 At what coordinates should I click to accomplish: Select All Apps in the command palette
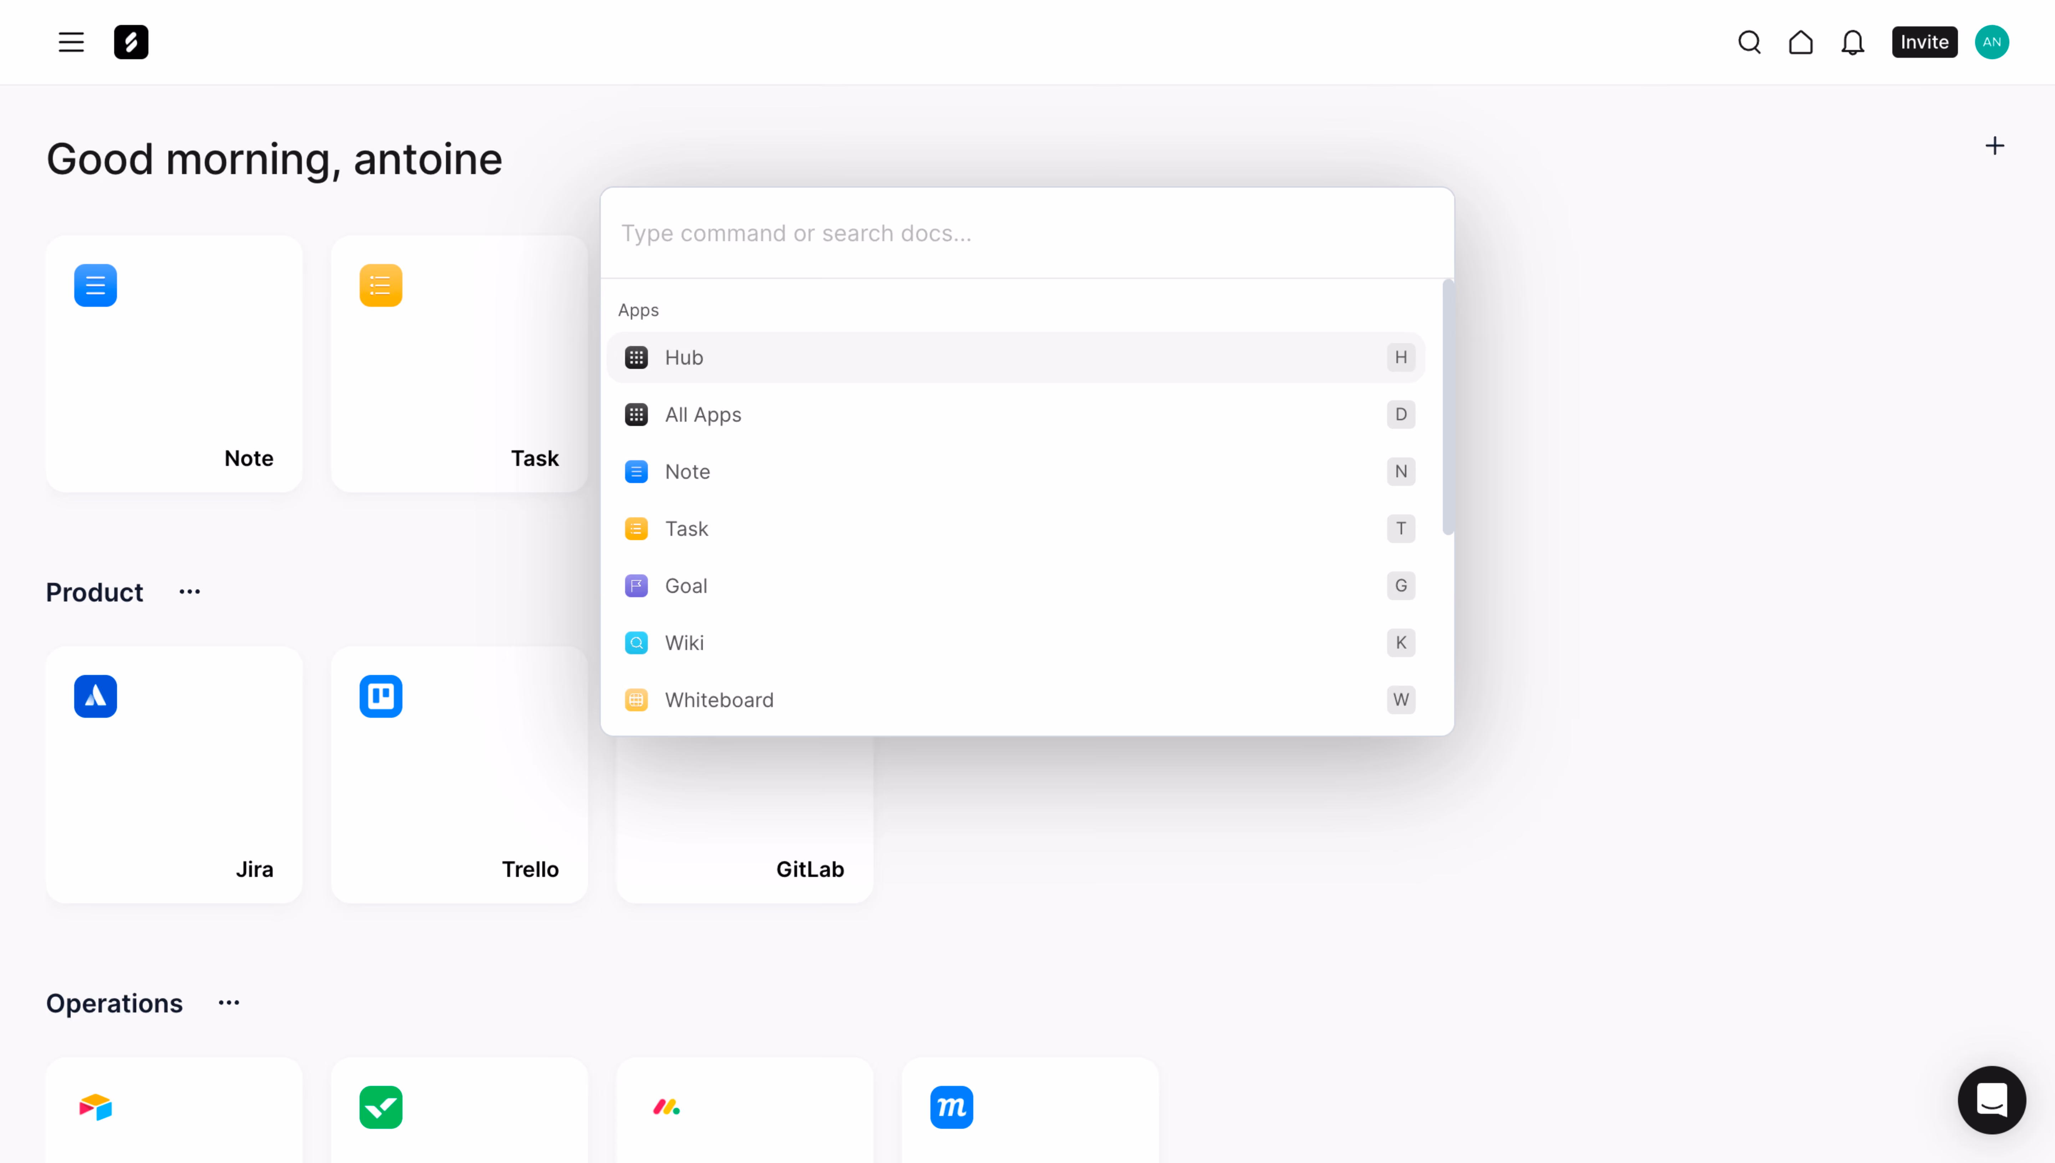[x=1016, y=415]
